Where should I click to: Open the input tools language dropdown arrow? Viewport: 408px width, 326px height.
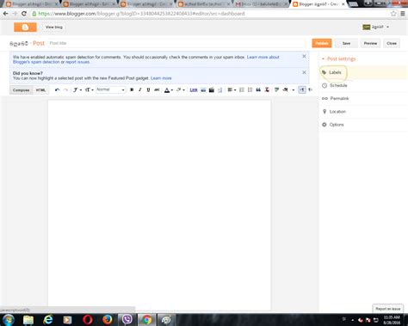click(293, 89)
